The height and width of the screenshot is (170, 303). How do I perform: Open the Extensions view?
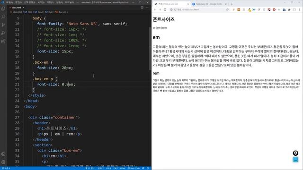pos(3,41)
